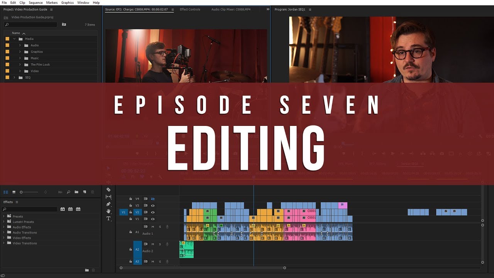Expand Lumetri Presets folder
Viewport: 494px width, 278px height.
4,222
